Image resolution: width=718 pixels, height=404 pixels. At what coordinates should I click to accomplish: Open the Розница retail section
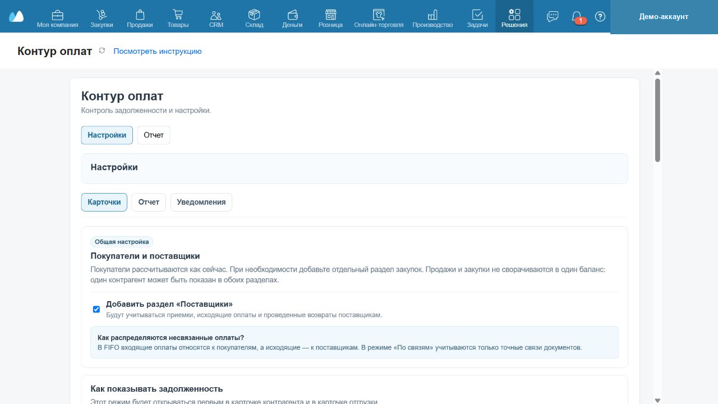click(x=330, y=19)
